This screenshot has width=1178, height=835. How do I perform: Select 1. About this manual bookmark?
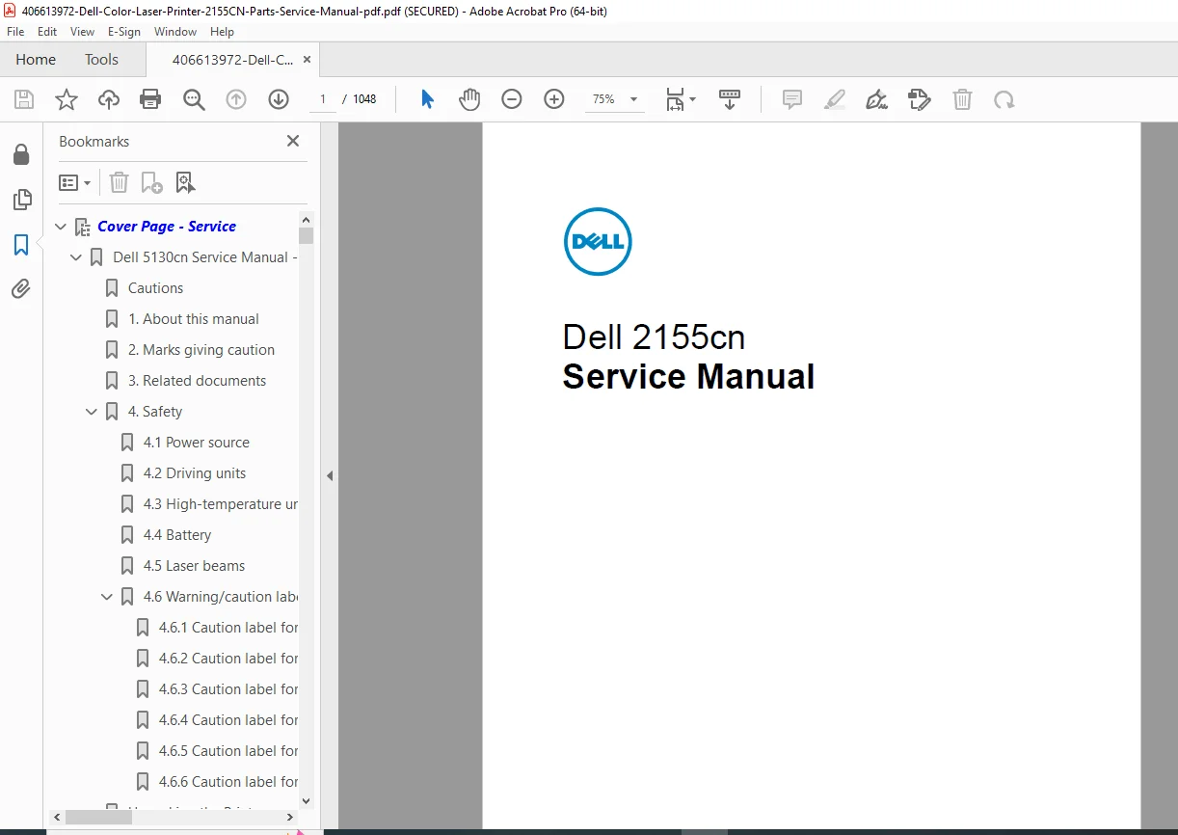(x=194, y=319)
